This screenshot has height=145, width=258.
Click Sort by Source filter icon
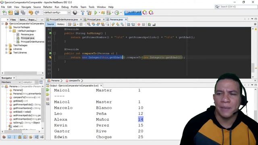point(42,137)
